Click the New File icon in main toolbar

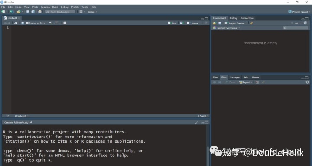point(3,12)
